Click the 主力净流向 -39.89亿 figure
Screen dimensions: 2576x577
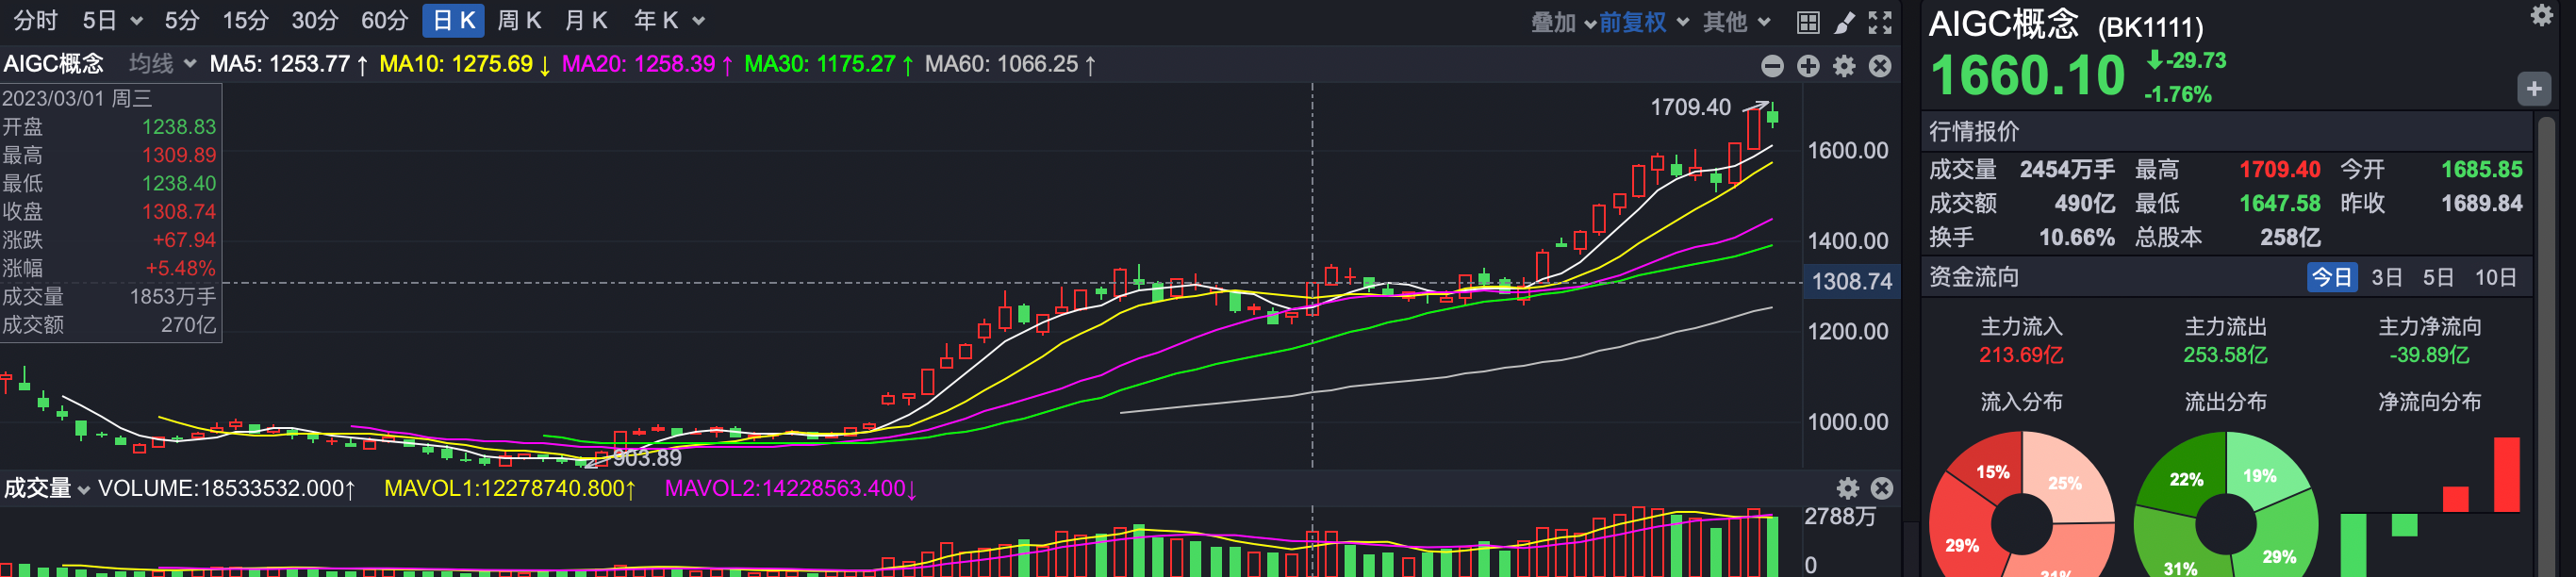2429,355
